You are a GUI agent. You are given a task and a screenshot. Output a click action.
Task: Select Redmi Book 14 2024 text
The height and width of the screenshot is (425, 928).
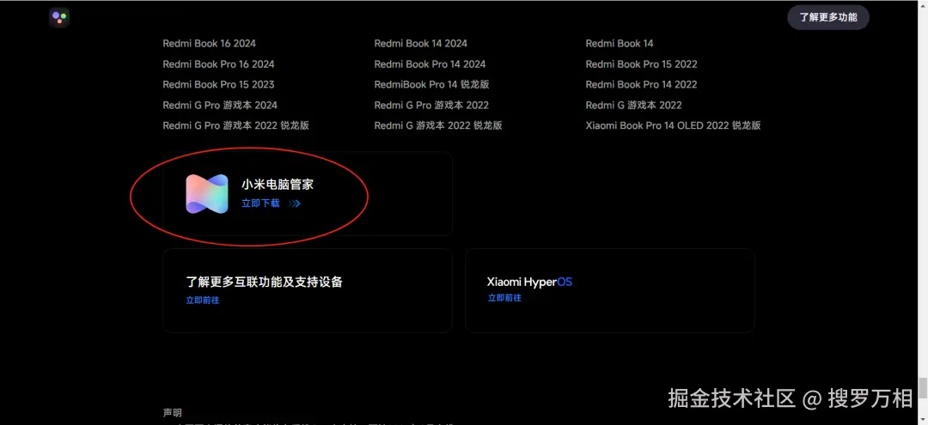421,44
